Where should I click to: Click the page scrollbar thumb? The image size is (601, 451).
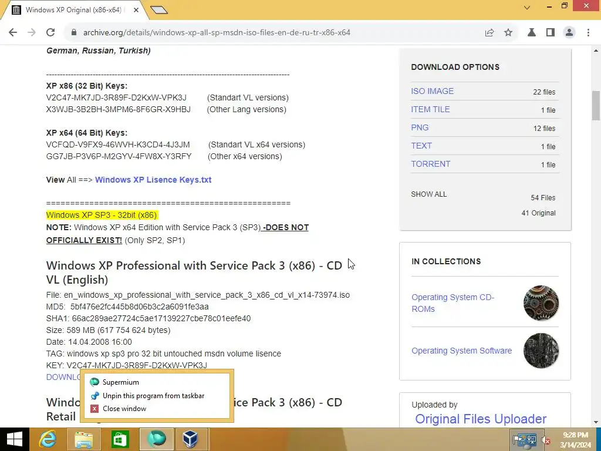[x=596, y=106]
